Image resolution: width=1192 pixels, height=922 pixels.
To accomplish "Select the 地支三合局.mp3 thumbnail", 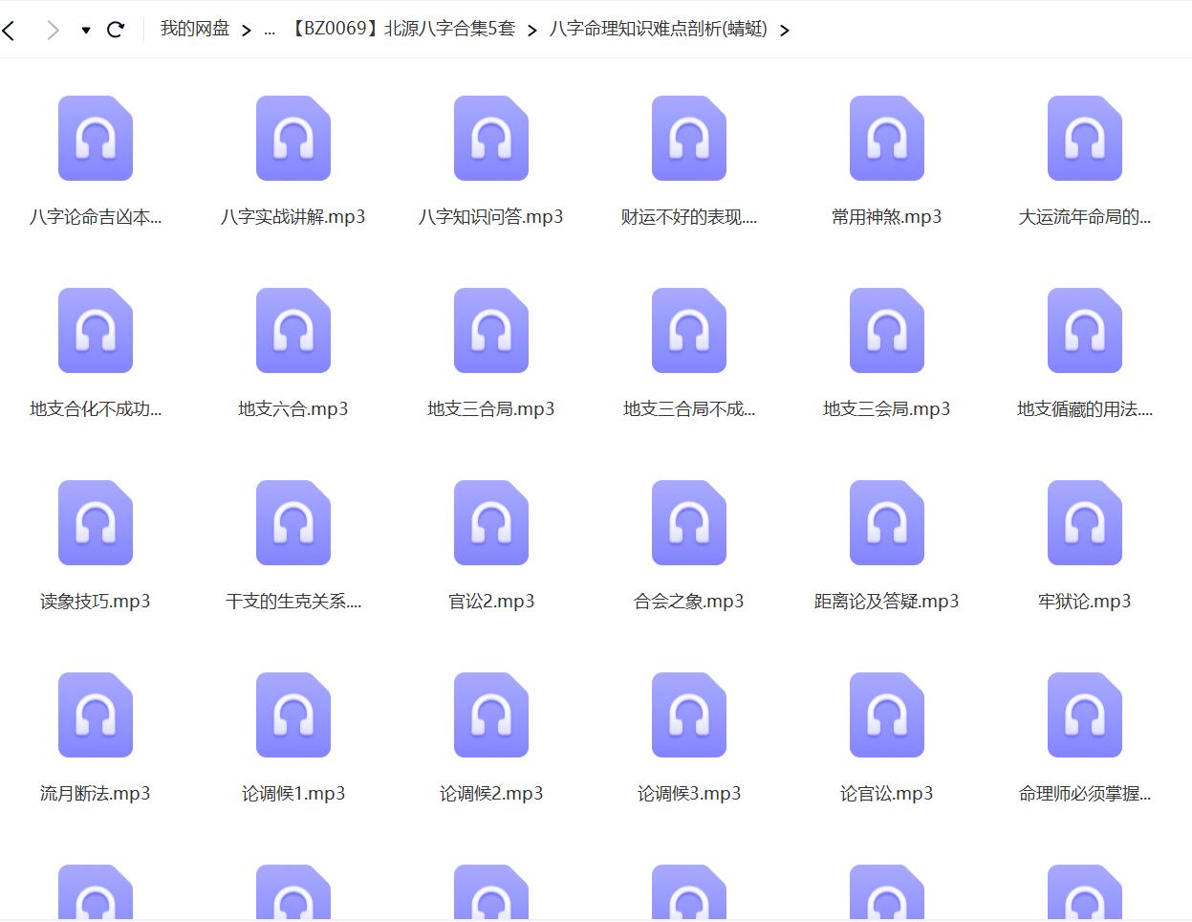I will pyautogui.click(x=490, y=331).
